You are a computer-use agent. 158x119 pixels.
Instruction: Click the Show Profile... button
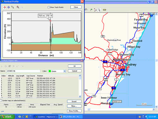[x=74, y=111]
